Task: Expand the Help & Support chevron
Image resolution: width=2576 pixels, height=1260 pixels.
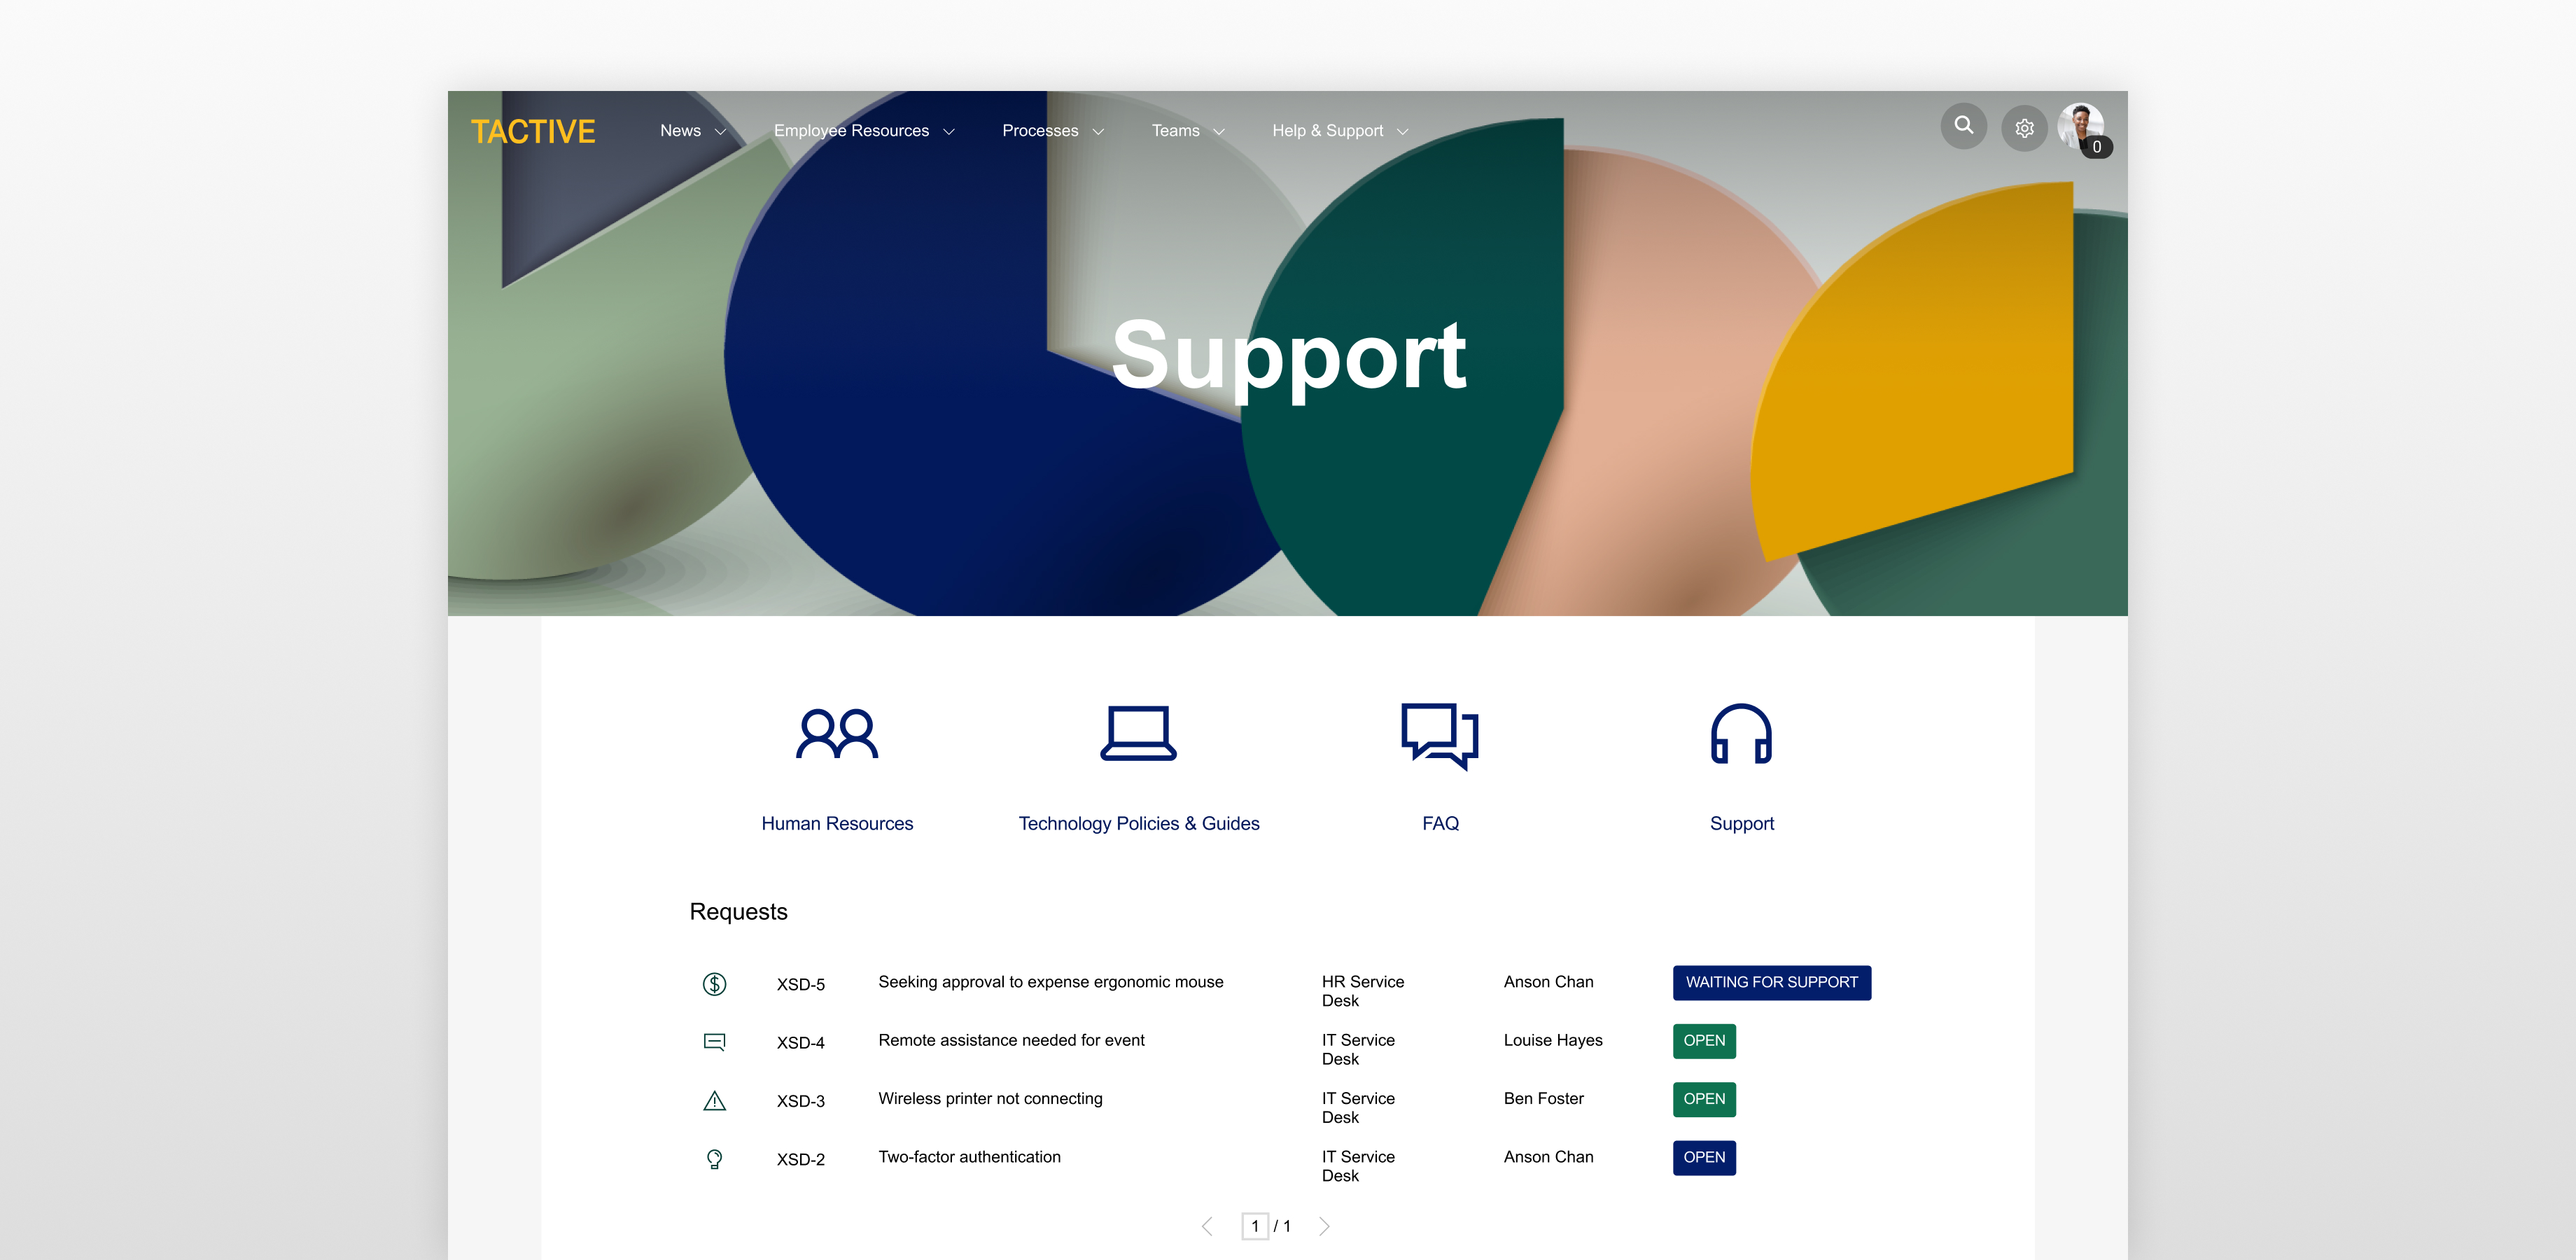Action: 1402,132
